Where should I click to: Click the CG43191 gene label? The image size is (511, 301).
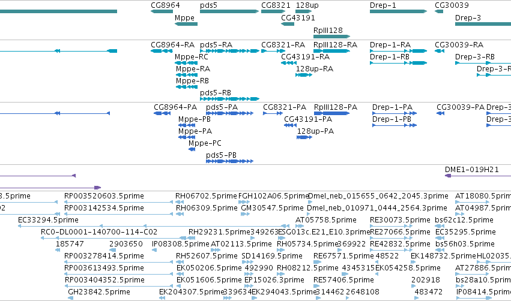(298, 18)
